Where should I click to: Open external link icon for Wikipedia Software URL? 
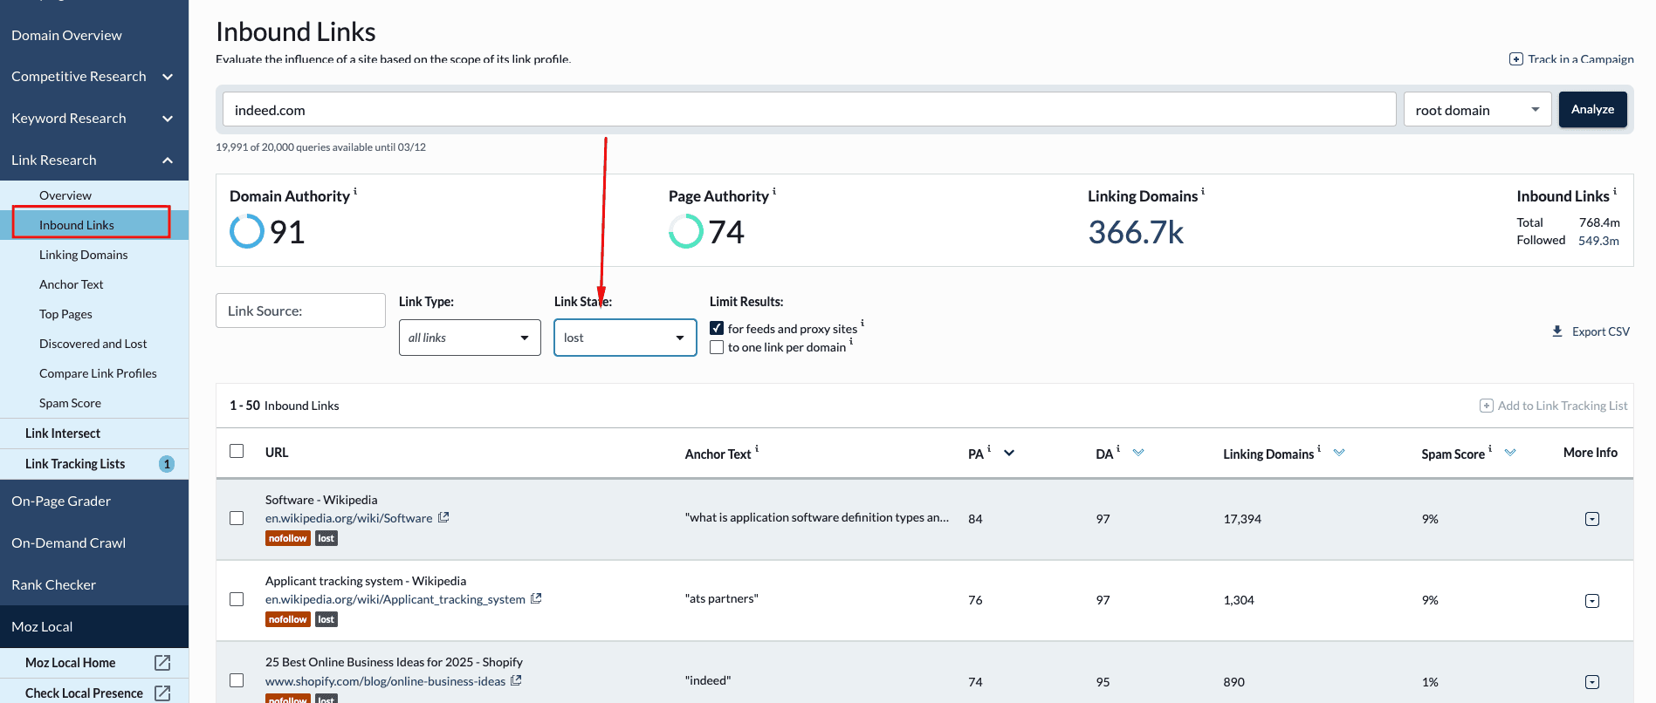click(x=443, y=517)
